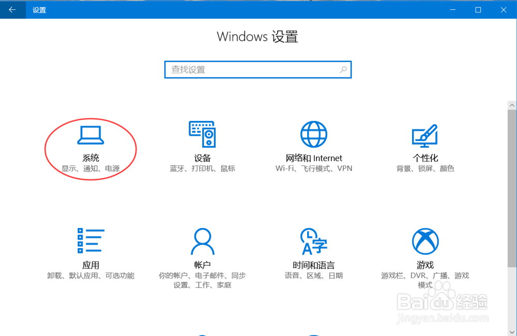The image size is (517, 336).
Task: Select the 设备 category label
Action: point(202,158)
